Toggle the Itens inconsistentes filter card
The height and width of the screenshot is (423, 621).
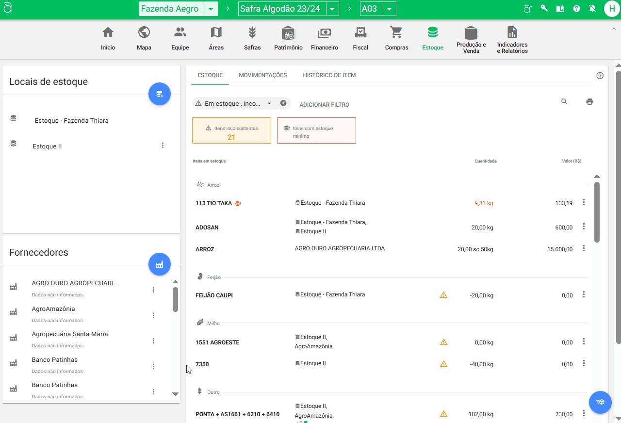231,130
